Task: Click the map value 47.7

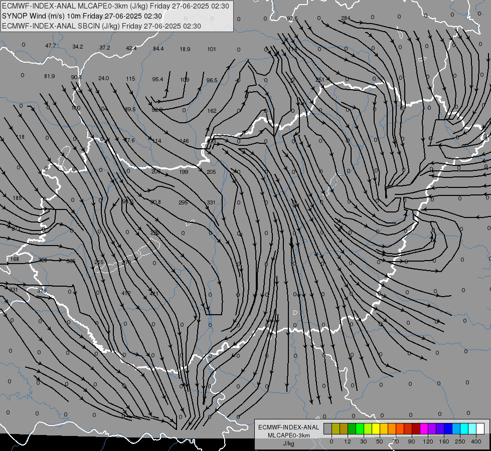Action: (51, 46)
